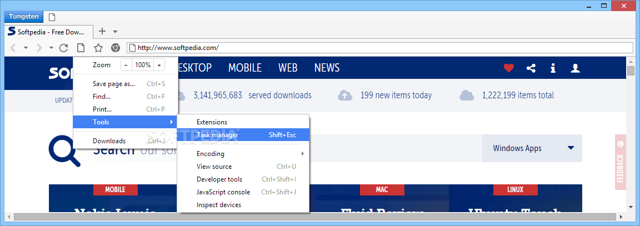Open the Windows Apps dropdown
The width and height of the screenshot is (640, 226).
[532, 148]
